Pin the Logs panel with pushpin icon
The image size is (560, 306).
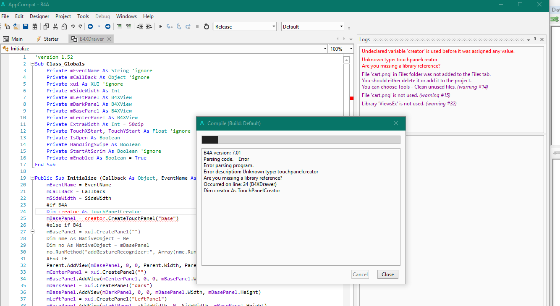coord(535,39)
